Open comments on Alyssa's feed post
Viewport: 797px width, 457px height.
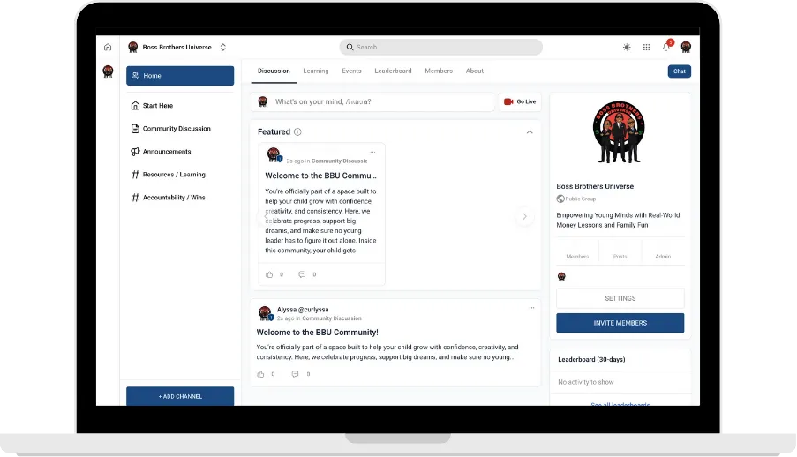point(295,374)
